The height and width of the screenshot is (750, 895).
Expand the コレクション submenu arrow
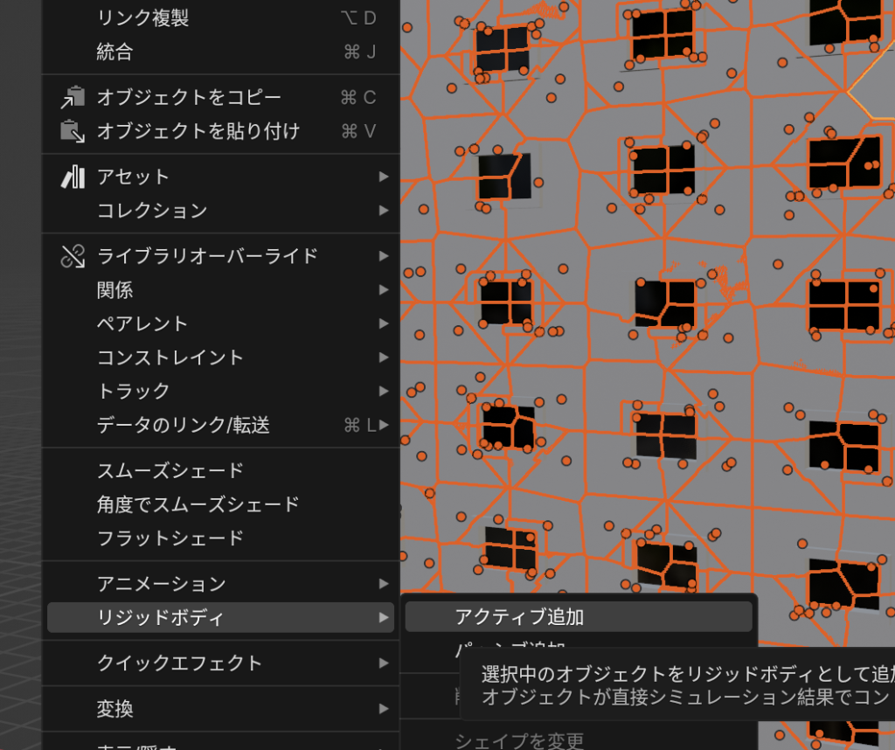click(384, 211)
